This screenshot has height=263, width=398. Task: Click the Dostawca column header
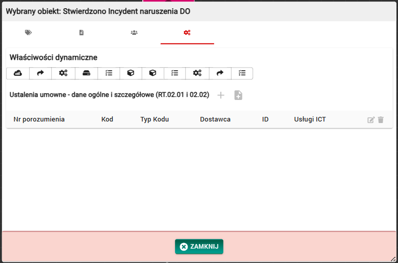tap(215, 119)
